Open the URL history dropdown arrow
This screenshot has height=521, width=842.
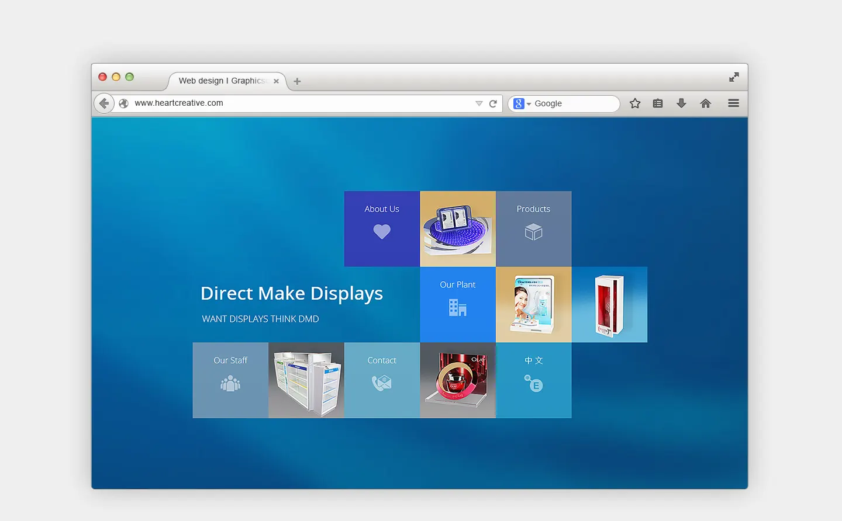coord(479,103)
